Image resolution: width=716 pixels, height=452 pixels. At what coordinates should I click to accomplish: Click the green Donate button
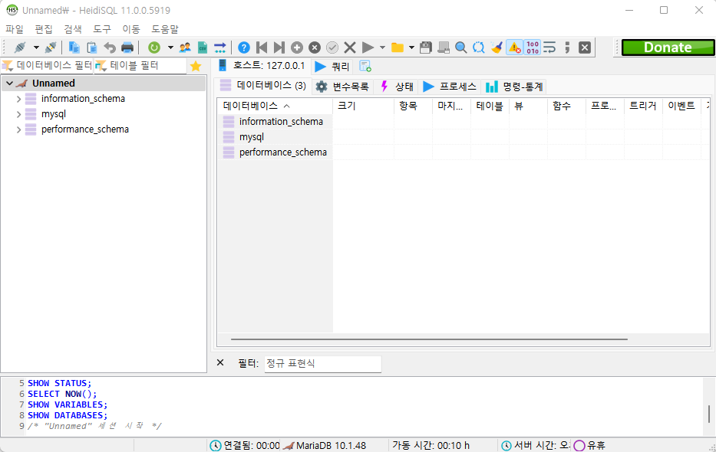pyautogui.click(x=668, y=47)
